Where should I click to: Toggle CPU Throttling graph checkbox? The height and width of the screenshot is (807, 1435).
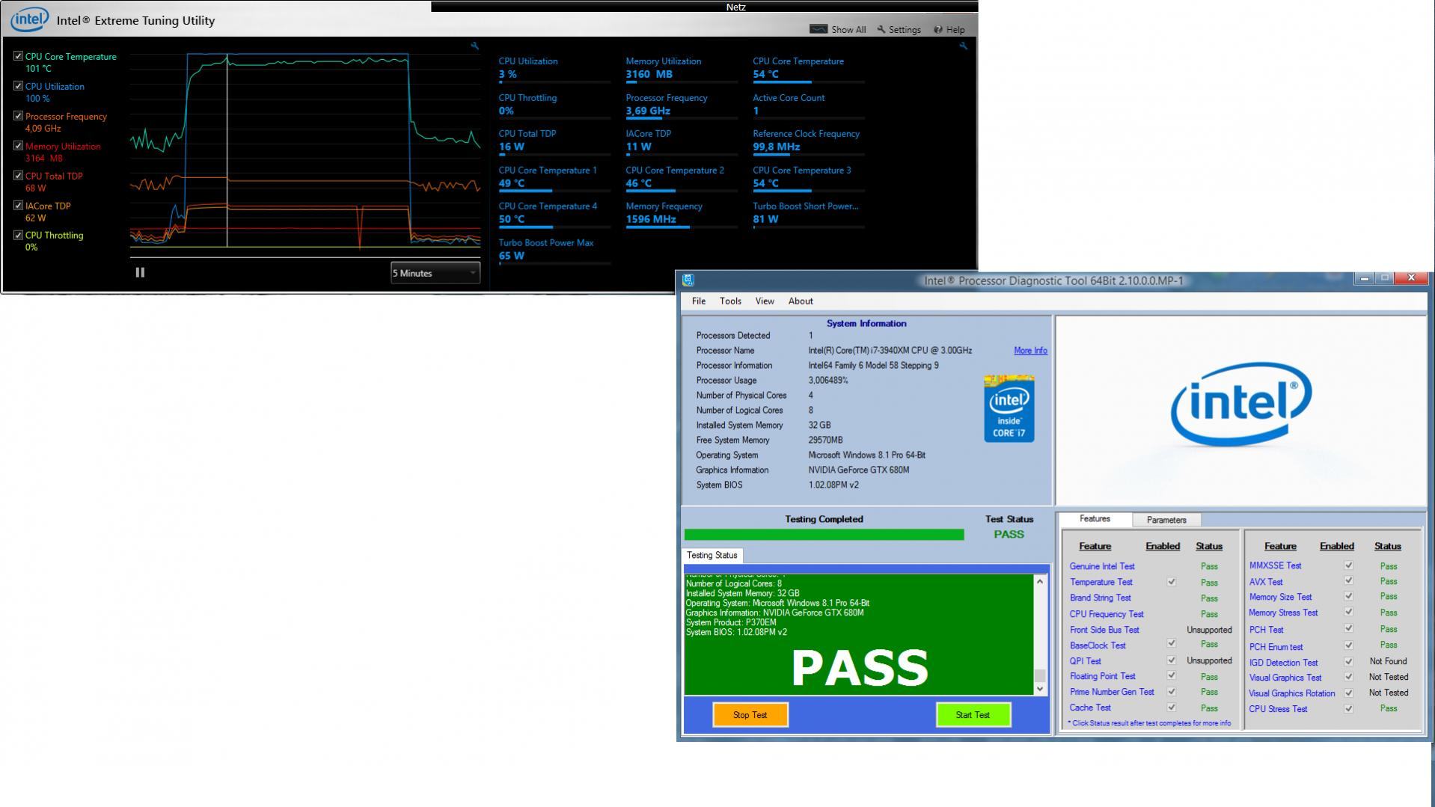[x=18, y=235]
